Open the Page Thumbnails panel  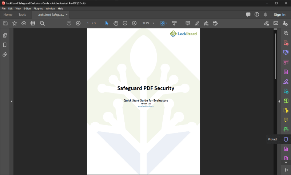(x=5, y=35)
